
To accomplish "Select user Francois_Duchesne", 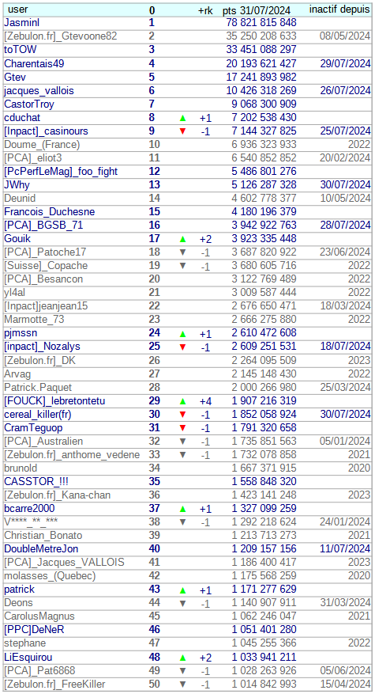I will (50, 212).
